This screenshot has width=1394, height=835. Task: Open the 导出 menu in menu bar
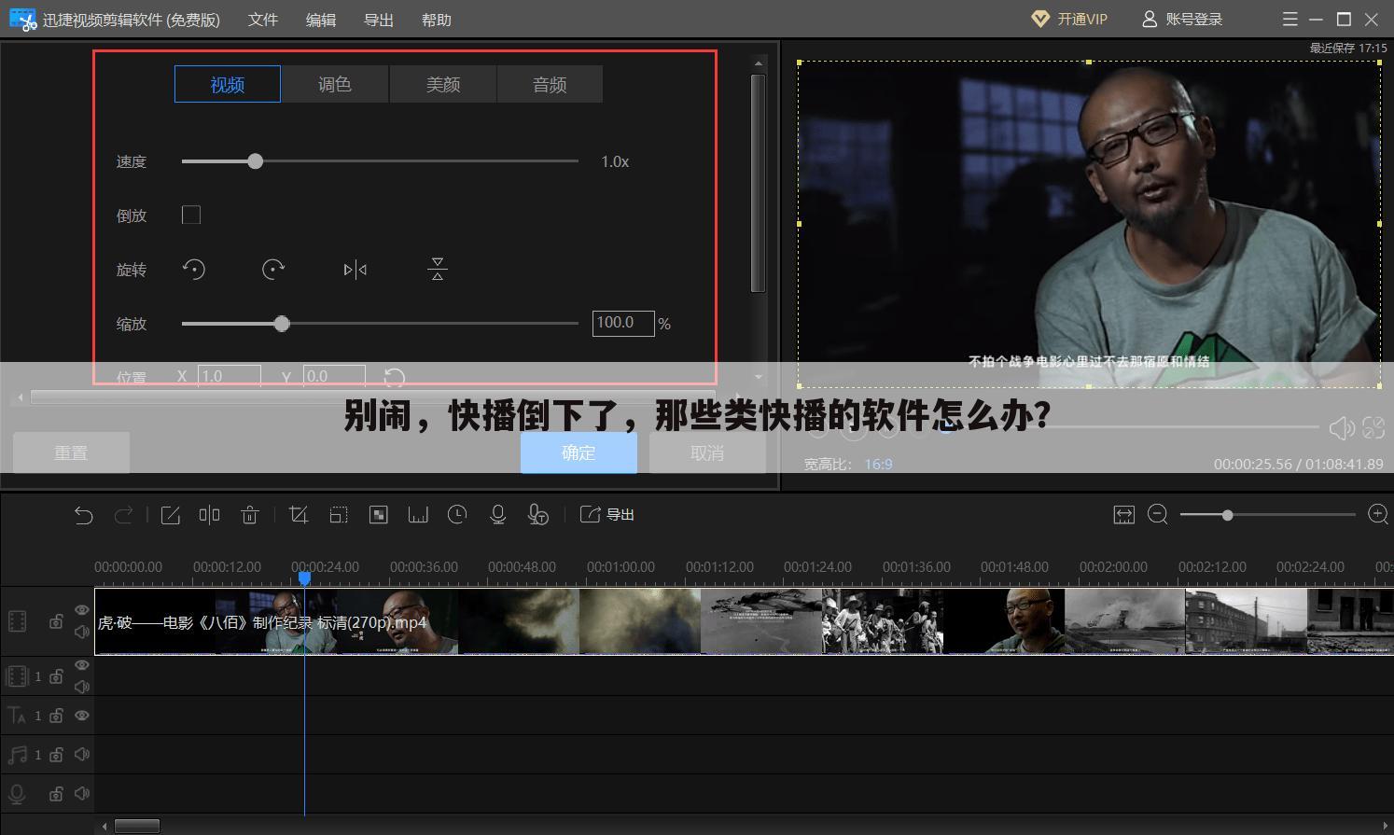click(379, 20)
